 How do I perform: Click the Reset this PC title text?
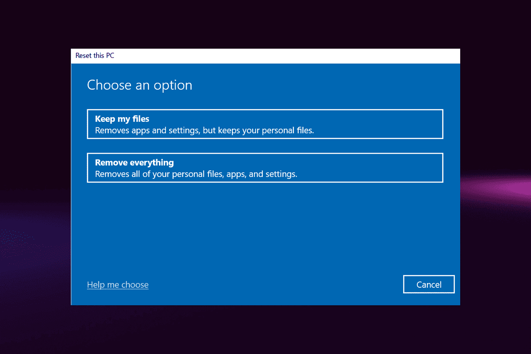[95, 56]
